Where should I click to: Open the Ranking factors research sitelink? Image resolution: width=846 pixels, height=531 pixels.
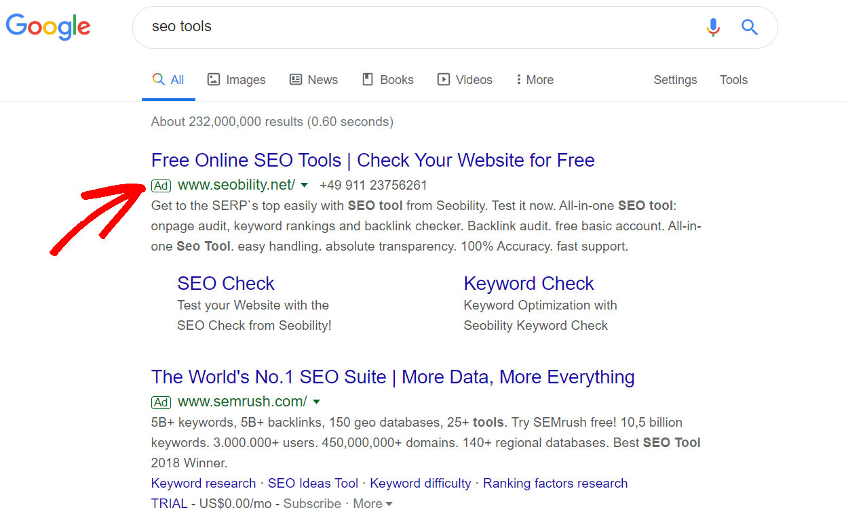click(x=555, y=484)
